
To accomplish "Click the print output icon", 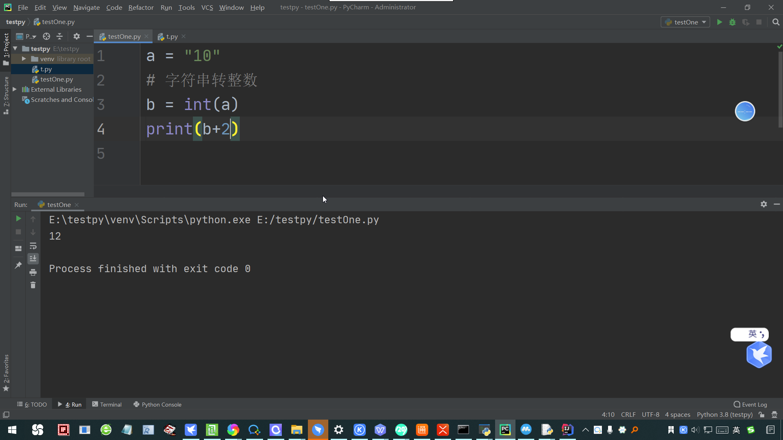I will [x=33, y=272].
